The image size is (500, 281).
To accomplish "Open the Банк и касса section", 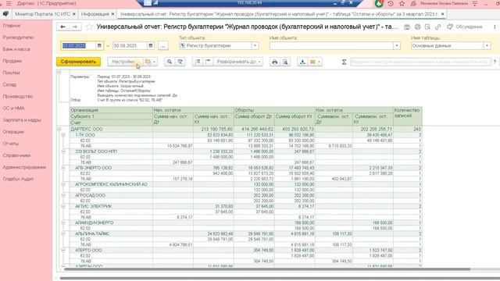I will (x=16, y=49).
